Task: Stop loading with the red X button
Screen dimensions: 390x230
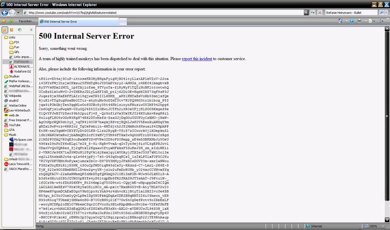Action: (320, 13)
